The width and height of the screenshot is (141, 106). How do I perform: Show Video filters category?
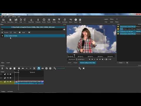[14, 32]
